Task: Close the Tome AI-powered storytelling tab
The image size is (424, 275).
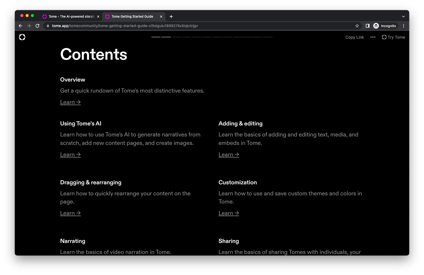Action: coord(98,17)
